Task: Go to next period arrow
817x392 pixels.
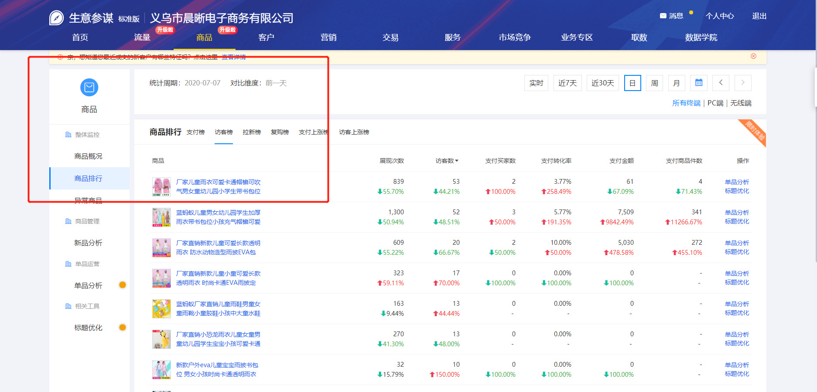Action: [743, 83]
